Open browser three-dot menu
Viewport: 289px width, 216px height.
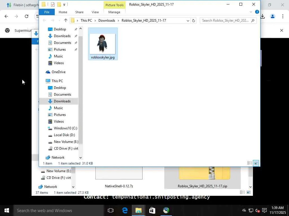click(x=283, y=16)
